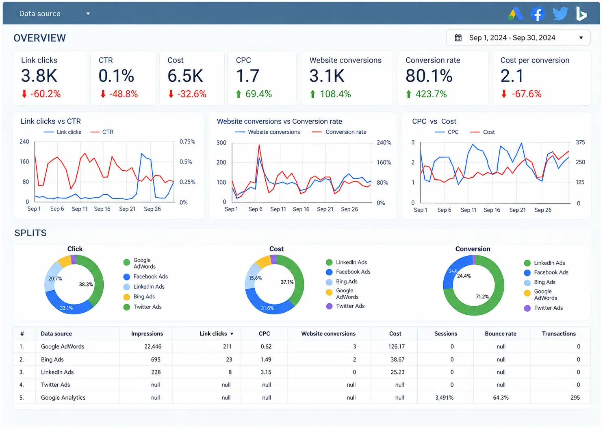Viewport: 603px width, 431px height.
Task: Select the Google Analytics table row
Action: 301,398
